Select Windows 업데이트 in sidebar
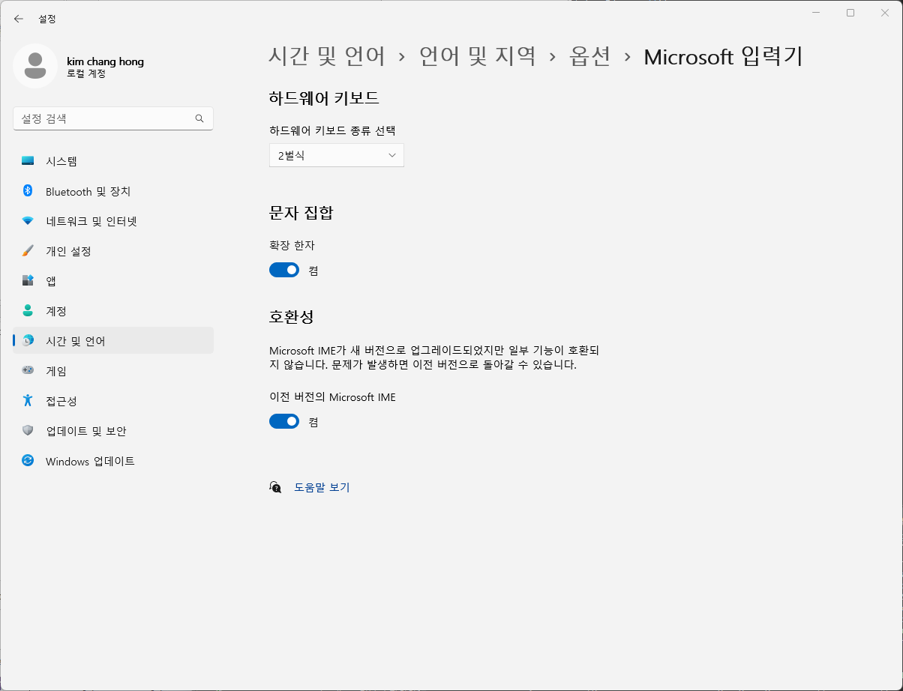Image resolution: width=903 pixels, height=691 pixels. click(113, 461)
